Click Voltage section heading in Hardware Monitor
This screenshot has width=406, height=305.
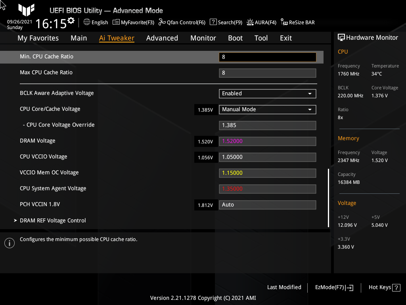click(x=347, y=203)
